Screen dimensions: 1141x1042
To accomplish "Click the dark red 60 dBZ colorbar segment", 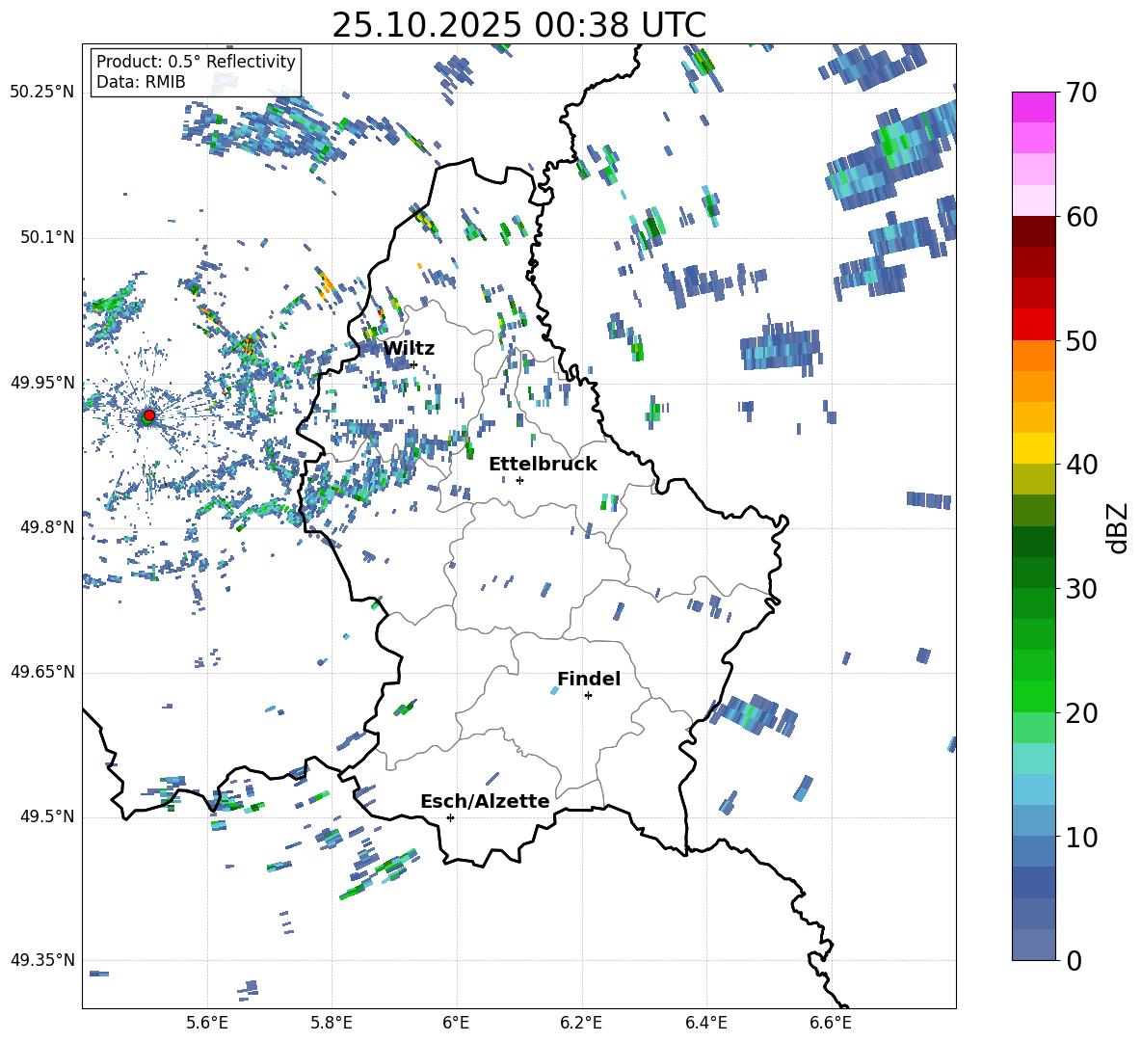I will 1033,231.
